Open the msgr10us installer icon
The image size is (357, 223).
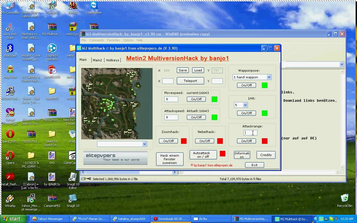point(10,72)
